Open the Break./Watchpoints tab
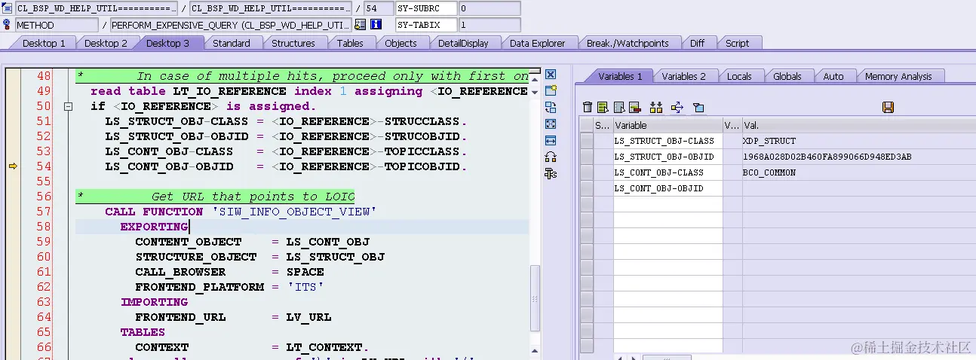 [628, 43]
